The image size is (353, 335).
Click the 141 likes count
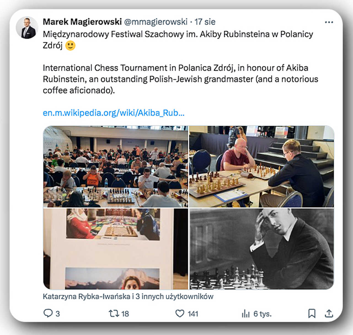tap(193, 314)
